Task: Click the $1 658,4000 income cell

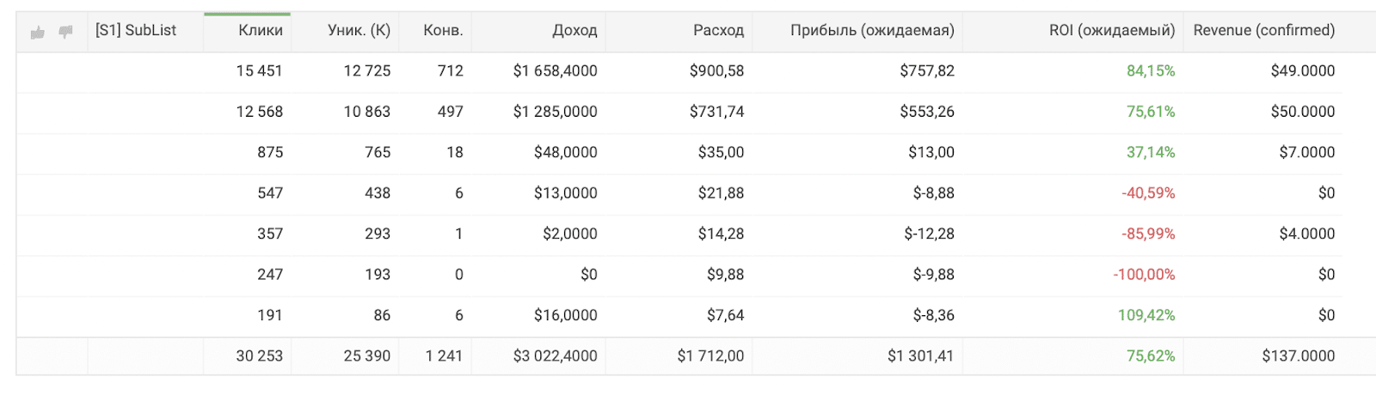Action: (555, 71)
